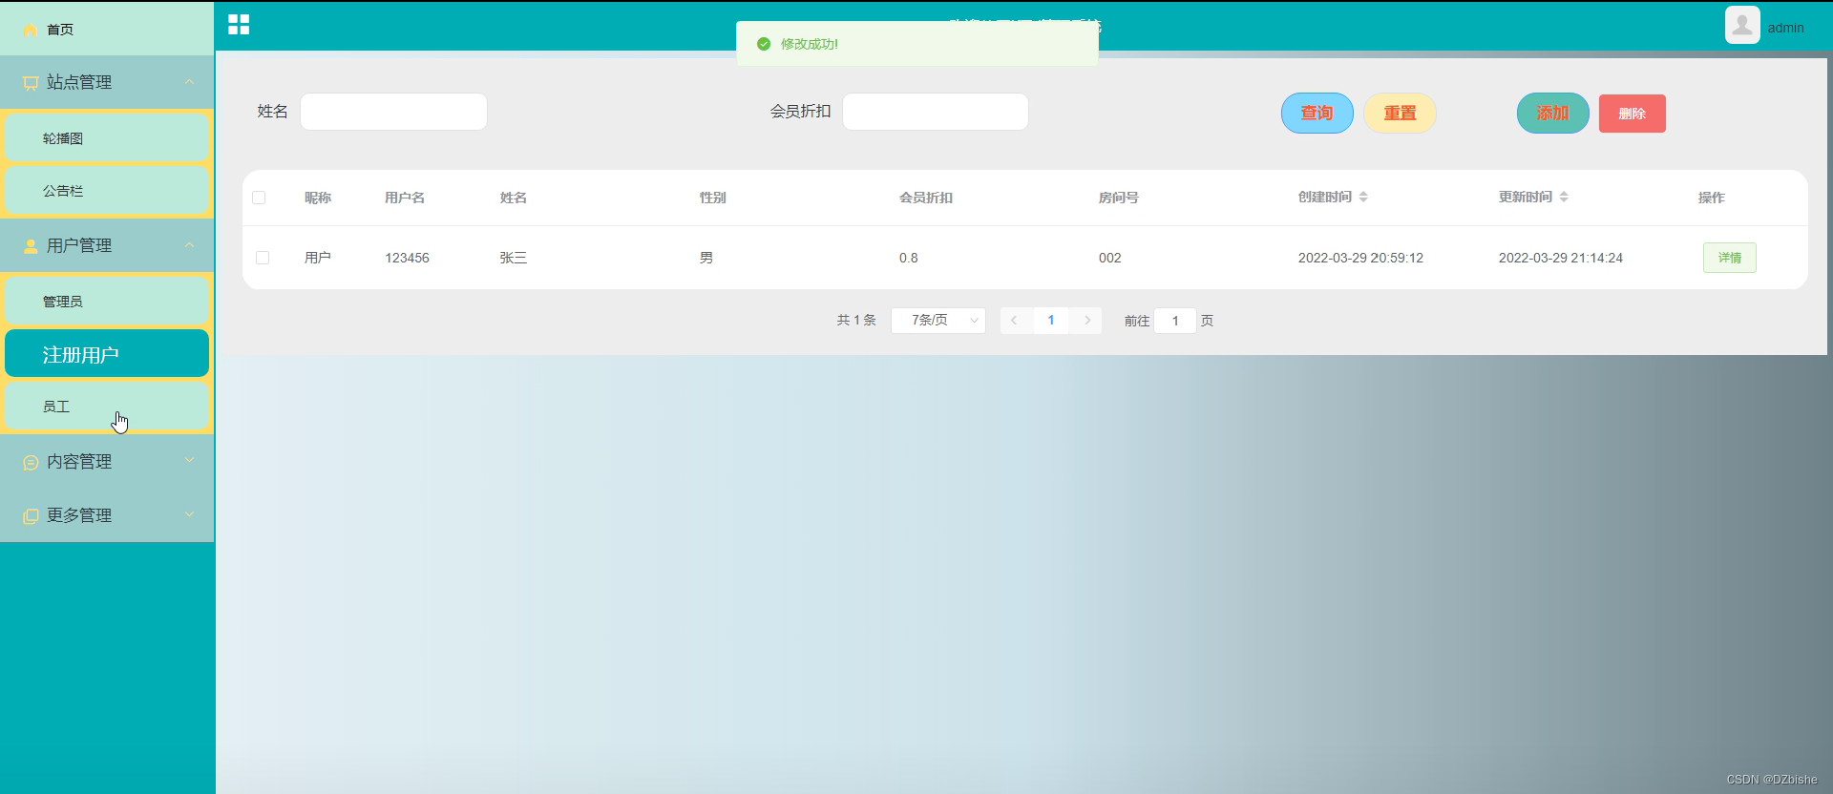The height and width of the screenshot is (794, 1833).
Task: Go to next page arrow
Action: pos(1087,321)
